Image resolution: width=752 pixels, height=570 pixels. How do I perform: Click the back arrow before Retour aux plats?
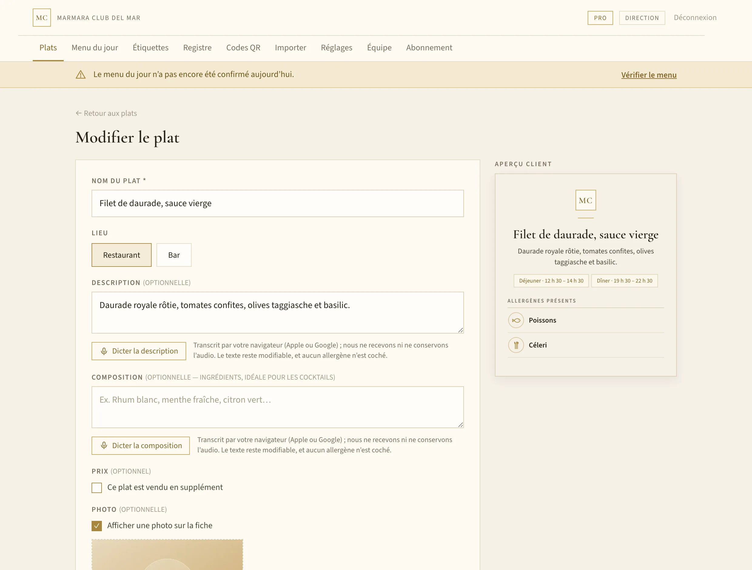coord(79,113)
